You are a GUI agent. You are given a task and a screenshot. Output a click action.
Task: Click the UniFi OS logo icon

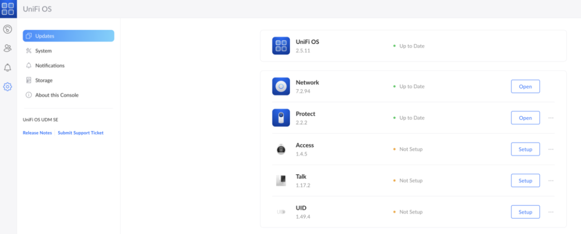point(8,9)
